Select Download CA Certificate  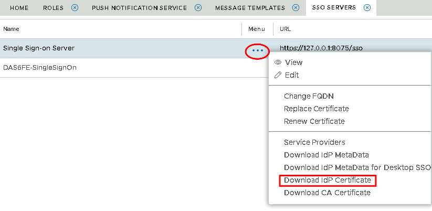tap(327, 193)
